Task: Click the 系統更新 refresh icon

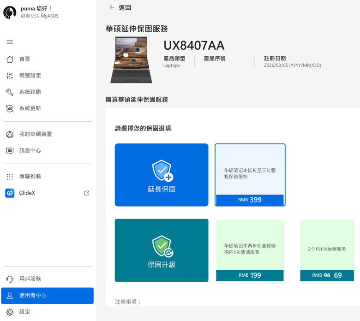Action: [10, 108]
